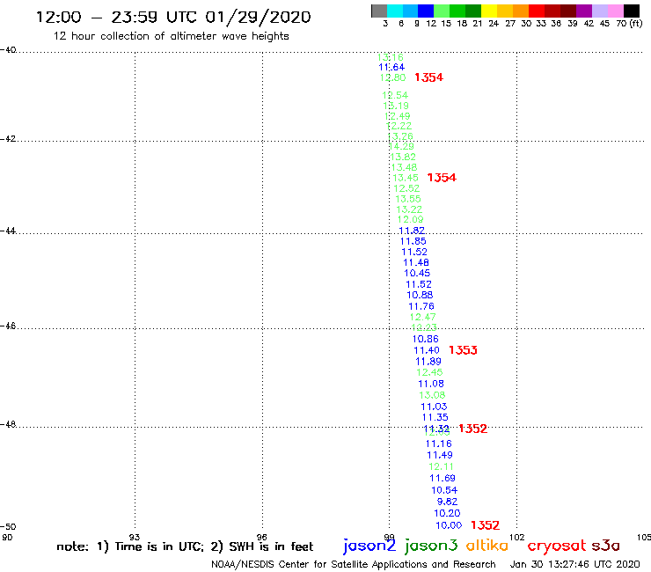Click the red time label 1354 beside 13.45

(x=442, y=178)
